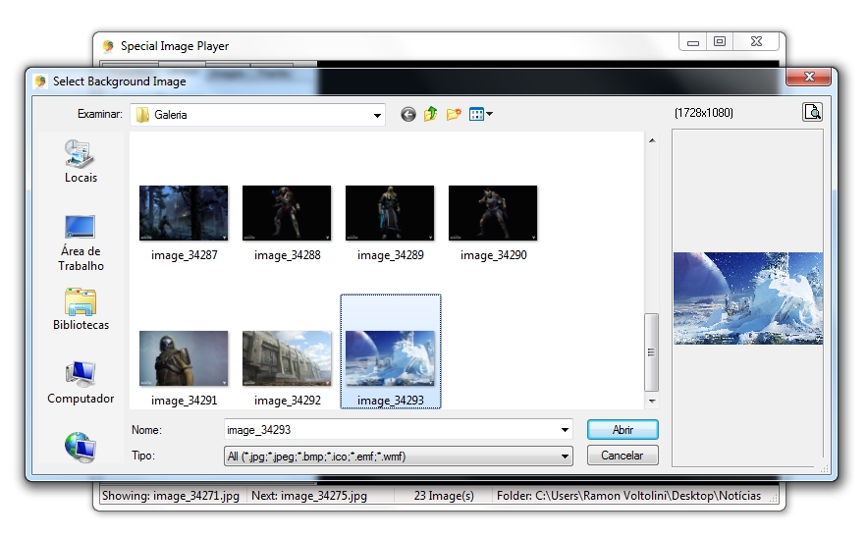Open Locais in places sidebar
The image size is (867, 538).
pos(81,161)
